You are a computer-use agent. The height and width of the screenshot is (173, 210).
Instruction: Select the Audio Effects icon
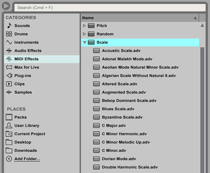9,51
